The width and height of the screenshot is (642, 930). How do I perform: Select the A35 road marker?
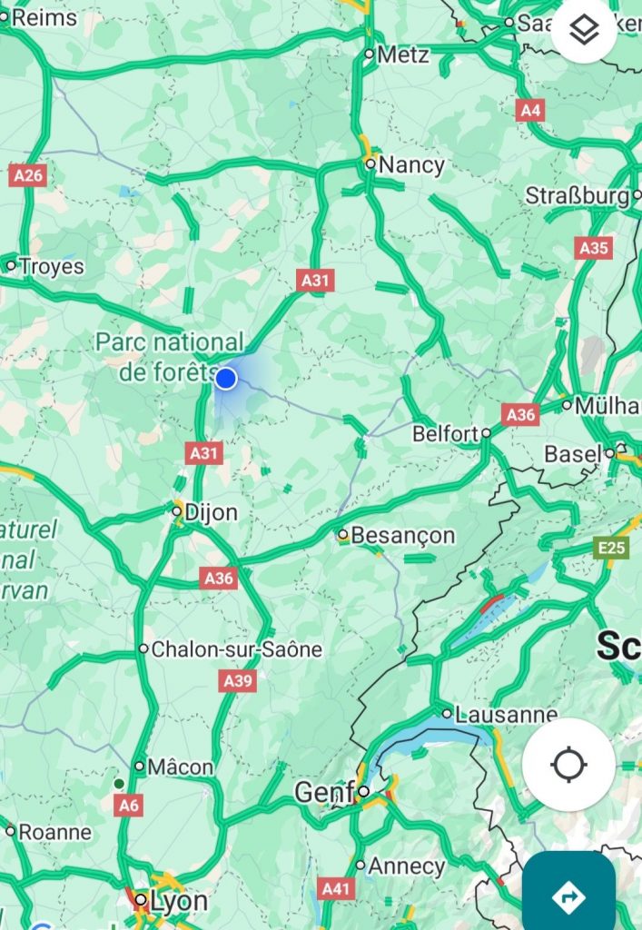(593, 248)
